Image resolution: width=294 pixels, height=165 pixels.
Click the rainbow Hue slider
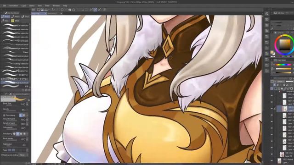(x=283, y=65)
